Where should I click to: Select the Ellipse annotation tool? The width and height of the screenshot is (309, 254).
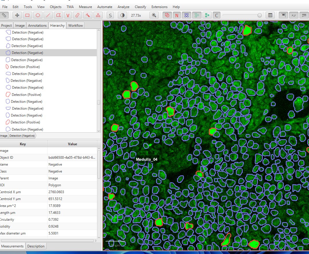coord(38,15)
